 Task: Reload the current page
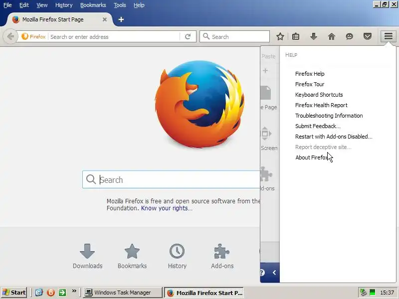pos(188,36)
